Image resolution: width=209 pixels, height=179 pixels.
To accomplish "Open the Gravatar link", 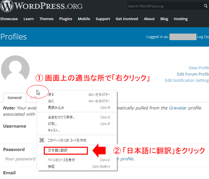I will [178, 108].
